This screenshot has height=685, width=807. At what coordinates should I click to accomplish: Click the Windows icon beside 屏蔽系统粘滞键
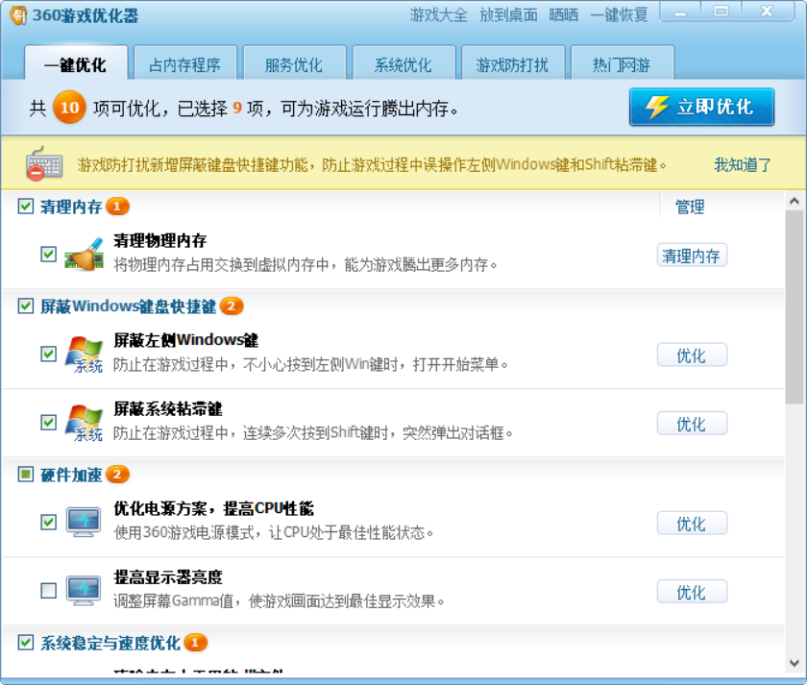tap(84, 424)
